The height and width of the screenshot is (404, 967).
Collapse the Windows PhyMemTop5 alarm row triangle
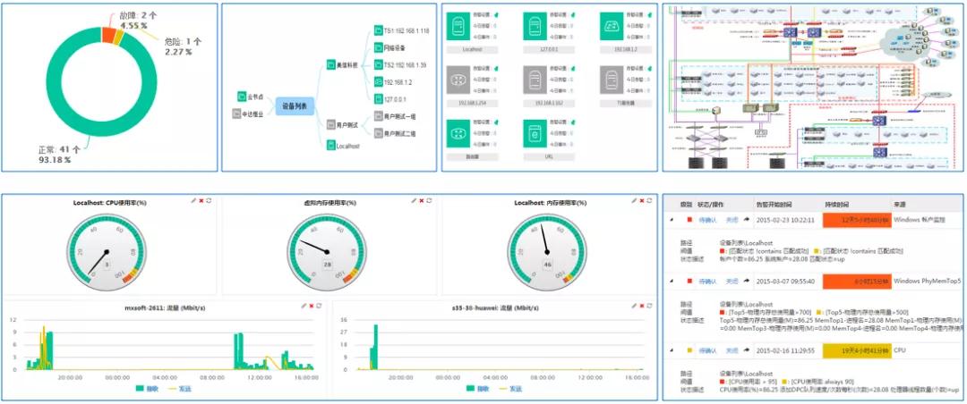coord(671,281)
